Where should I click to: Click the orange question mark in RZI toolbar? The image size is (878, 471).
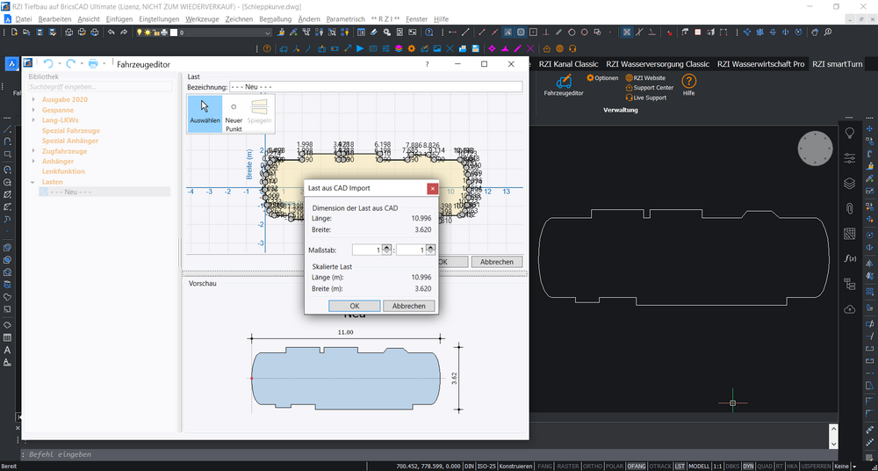click(x=267, y=49)
